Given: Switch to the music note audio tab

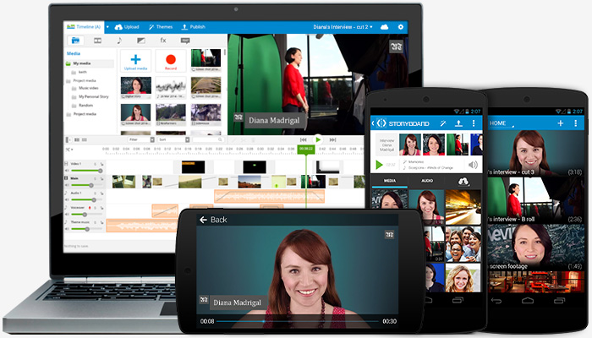Looking at the screenshot, I should pos(118,40).
